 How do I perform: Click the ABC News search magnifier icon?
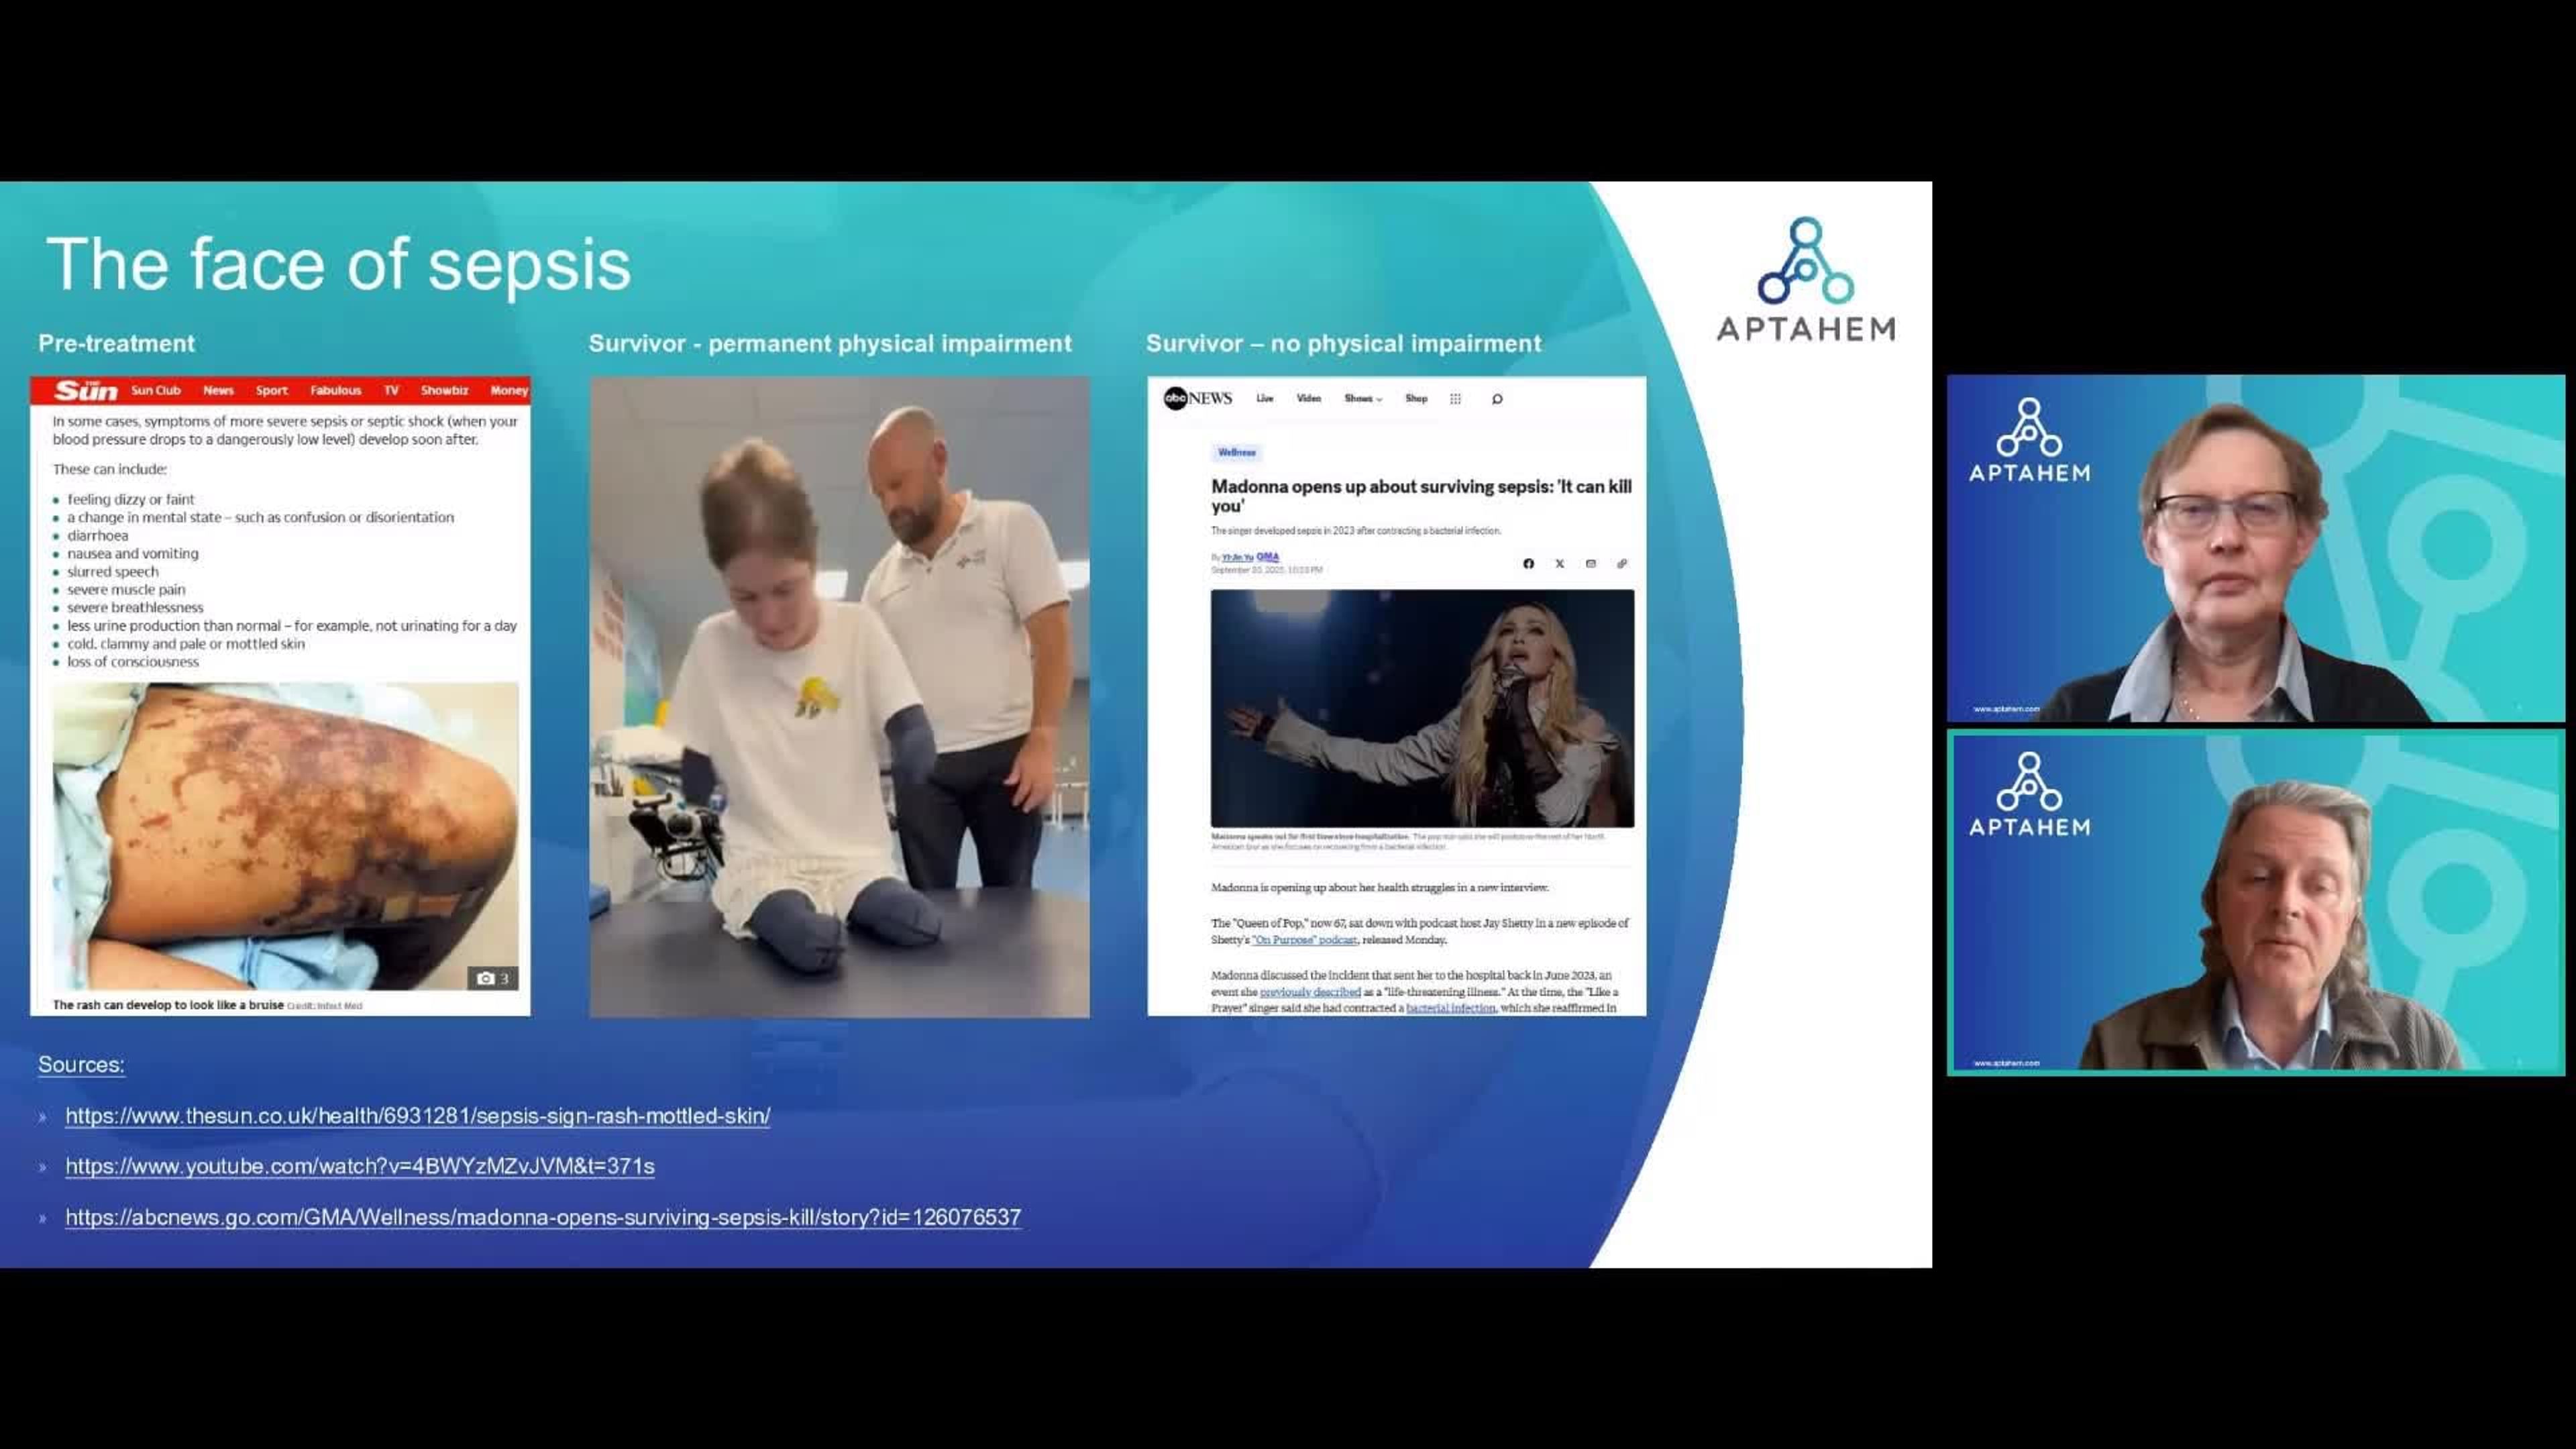tap(1497, 399)
